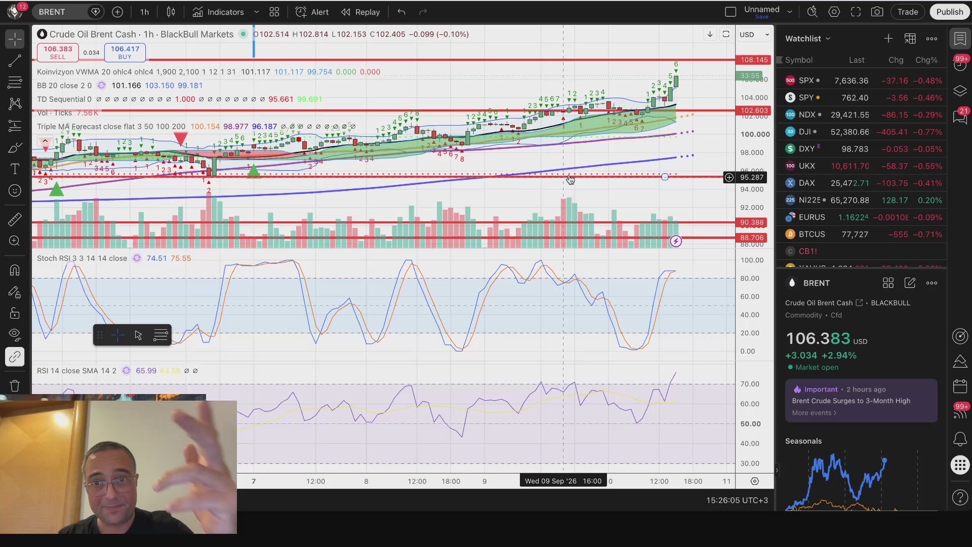Open the Trade panel
The width and height of the screenshot is (972, 547).
tap(908, 12)
